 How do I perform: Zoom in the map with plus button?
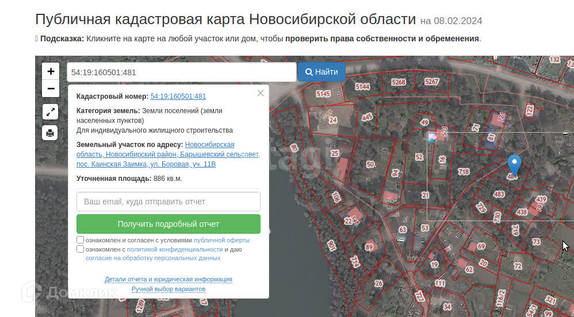click(x=51, y=71)
